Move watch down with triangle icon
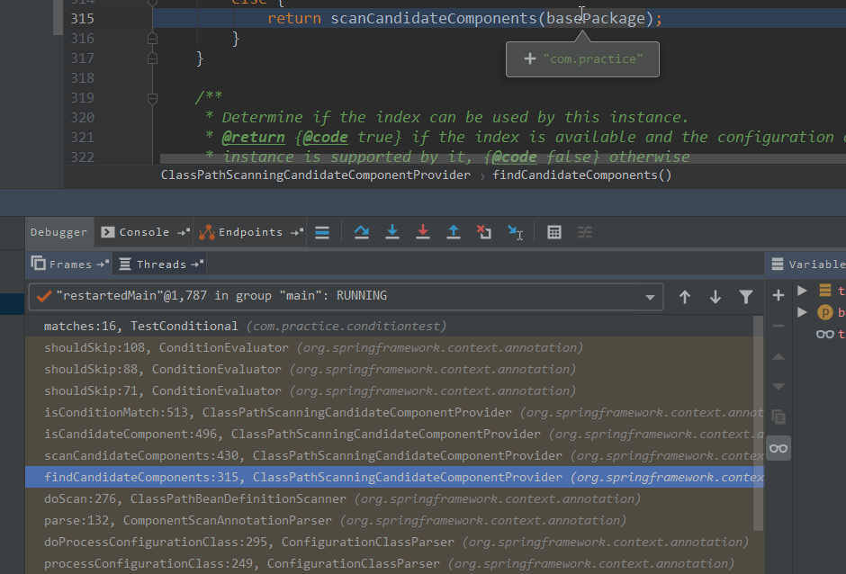Image resolution: width=846 pixels, height=574 pixels. (778, 386)
